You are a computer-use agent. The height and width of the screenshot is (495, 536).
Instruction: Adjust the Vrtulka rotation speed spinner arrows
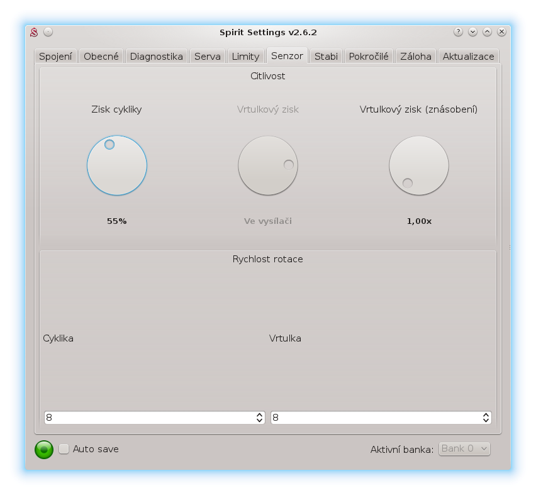[x=486, y=418]
